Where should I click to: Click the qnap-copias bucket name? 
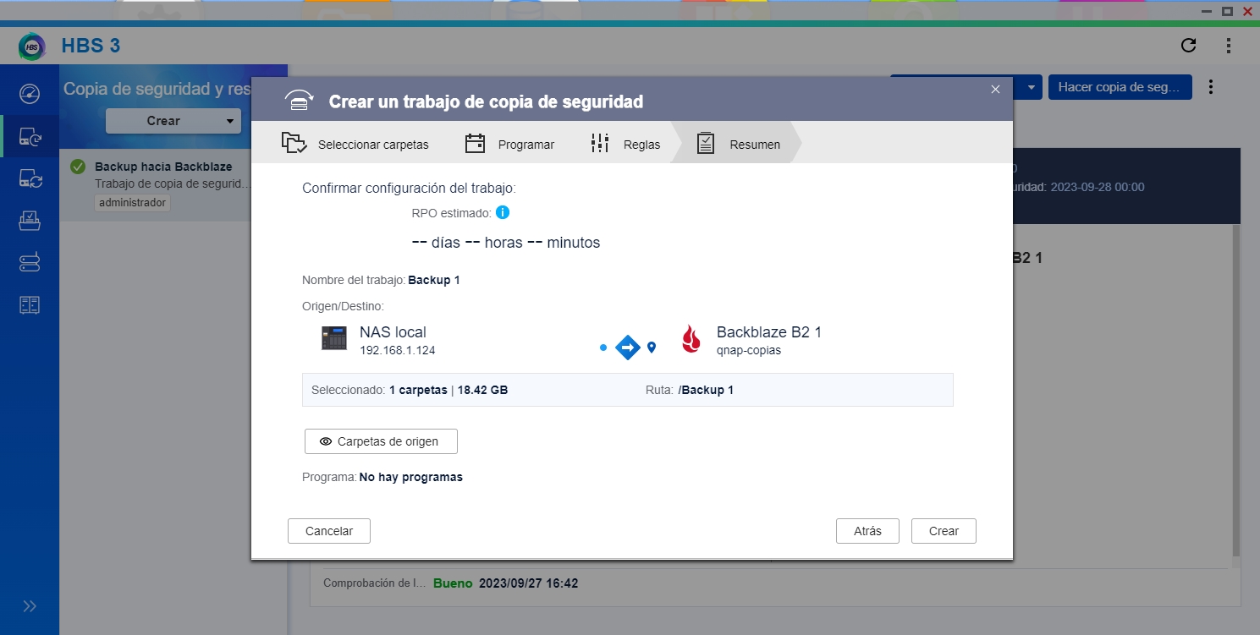point(749,350)
